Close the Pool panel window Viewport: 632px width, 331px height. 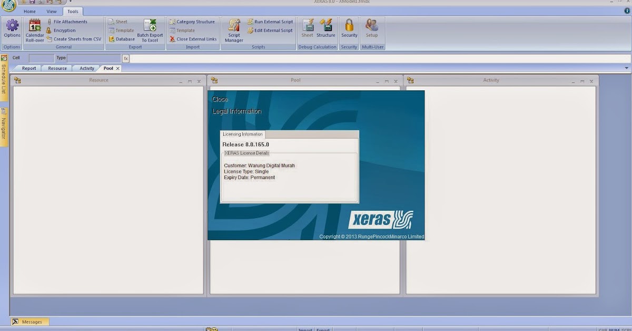(x=396, y=81)
